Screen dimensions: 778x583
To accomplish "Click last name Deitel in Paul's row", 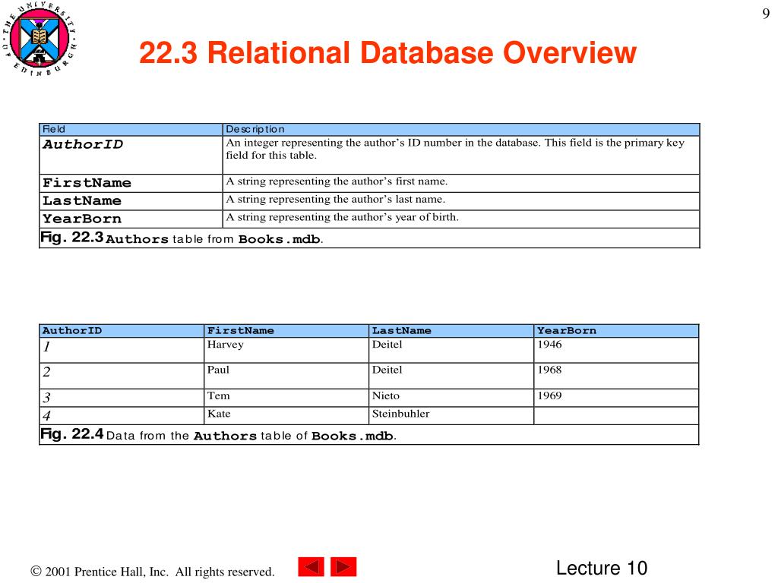I will (x=387, y=370).
